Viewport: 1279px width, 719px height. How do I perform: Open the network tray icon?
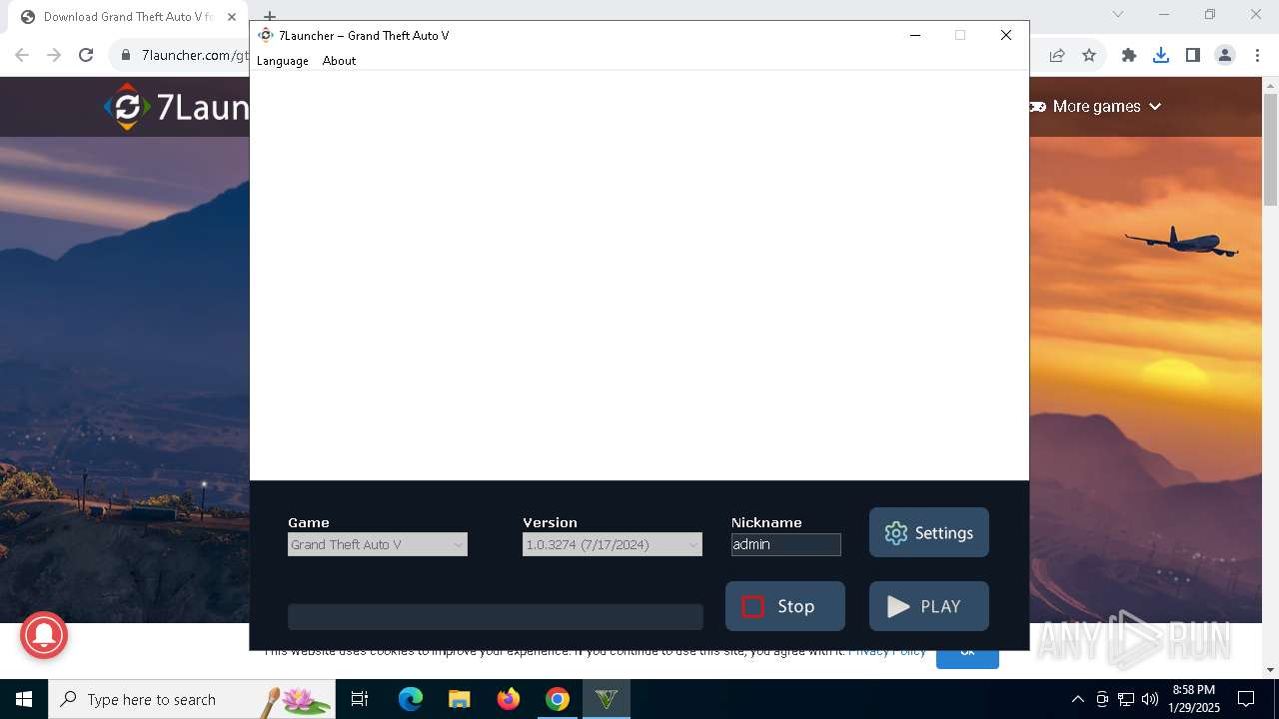click(x=1126, y=699)
